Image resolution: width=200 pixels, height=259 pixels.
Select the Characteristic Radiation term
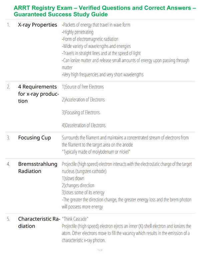click(39, 222)
